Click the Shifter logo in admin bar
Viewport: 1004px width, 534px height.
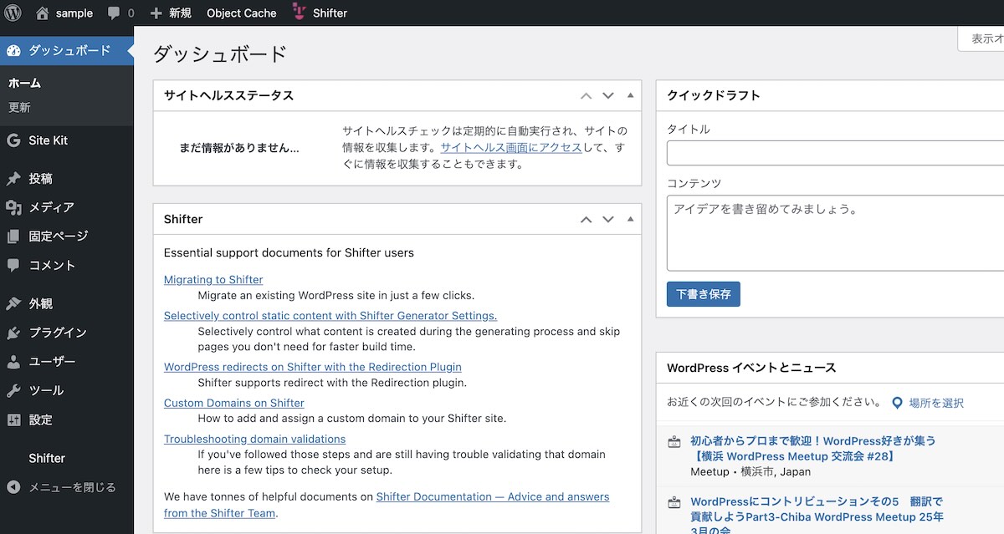click(300, 13)
